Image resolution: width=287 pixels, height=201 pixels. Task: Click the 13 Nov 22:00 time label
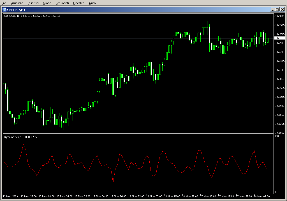coord(136,197)
